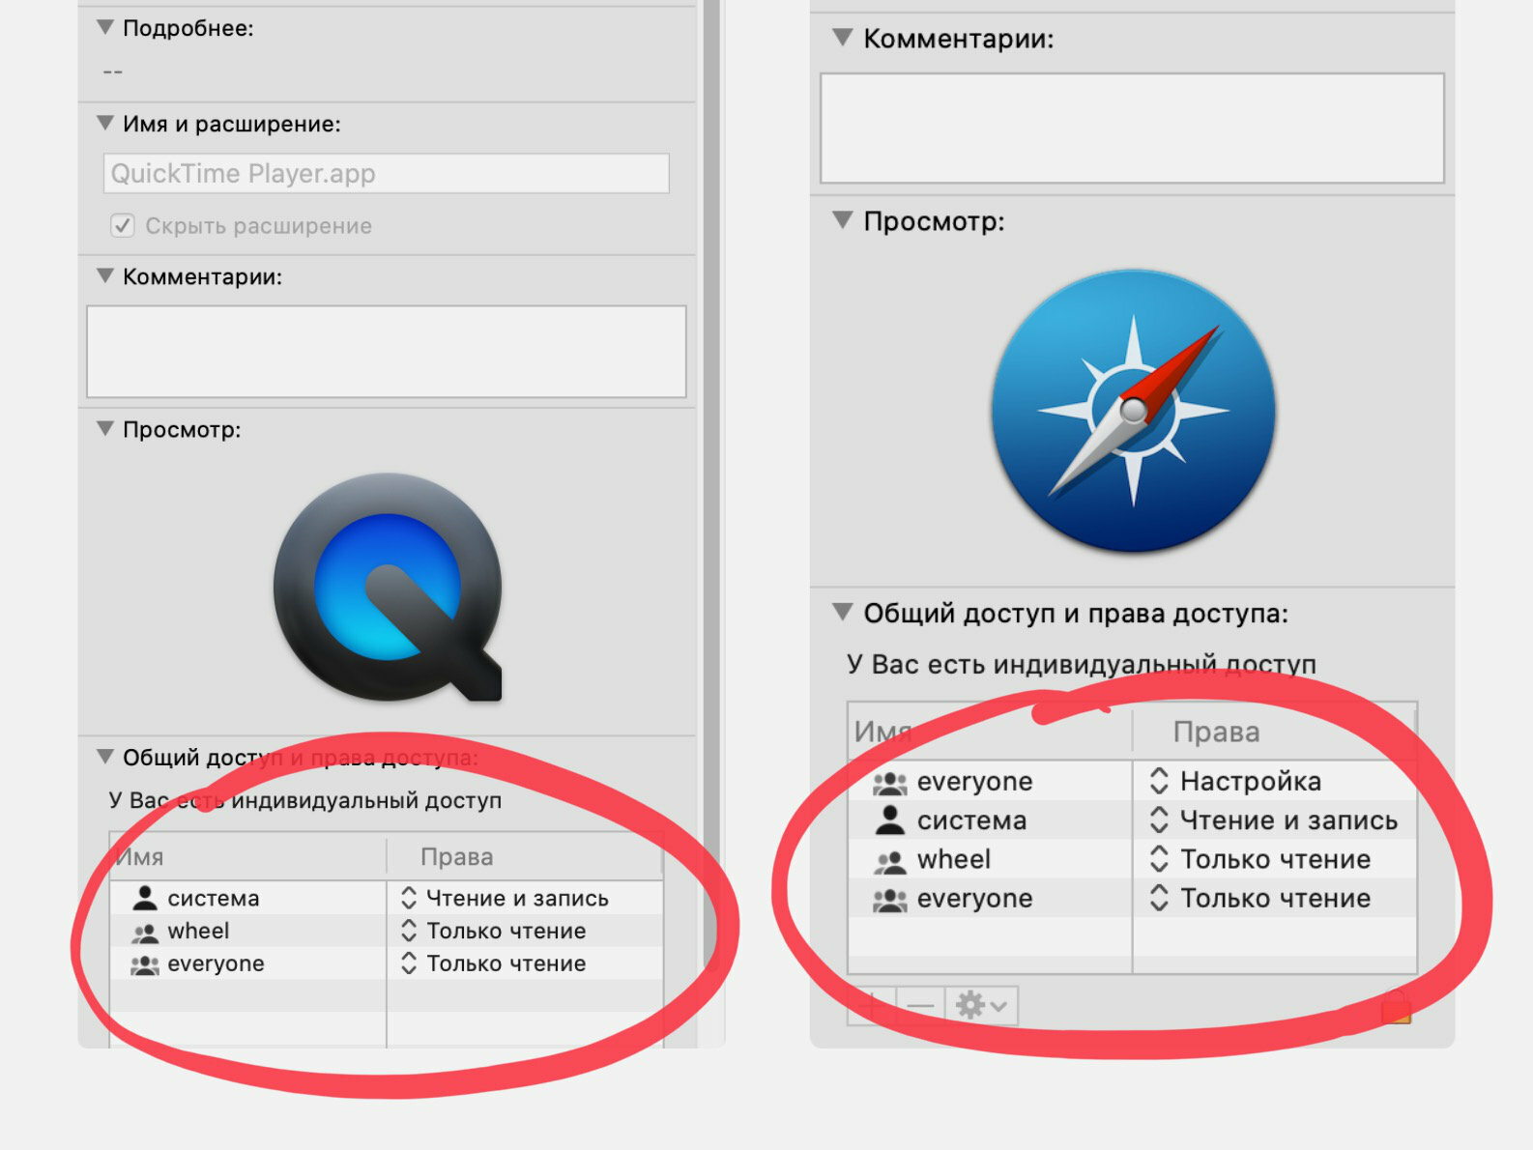Click the first everyone group icon in the Safari list

[889, 782]
